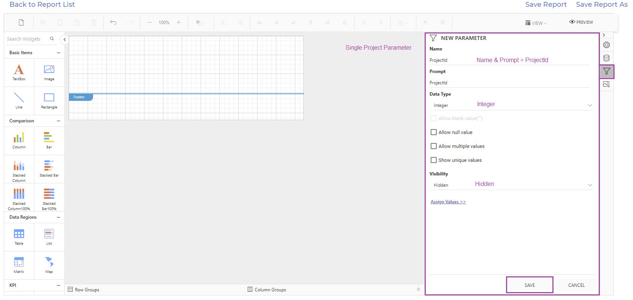Select the TextBox widget

pyautogui.click(x=19, y=73)
